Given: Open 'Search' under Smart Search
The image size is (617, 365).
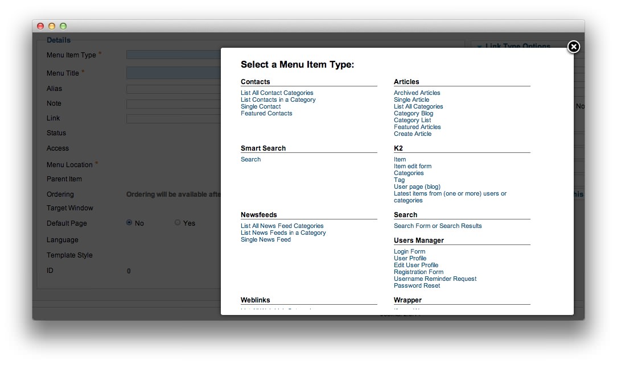Looking at the screenshot, I should [x=250, y=160].
